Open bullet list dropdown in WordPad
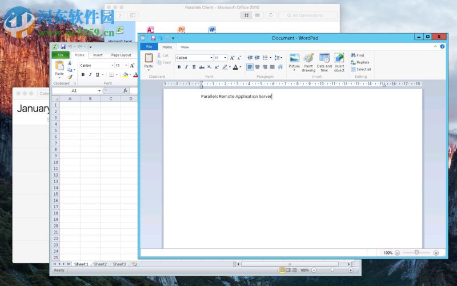The width and height of the screenshot is (457, 286). (x=270, y=58)
